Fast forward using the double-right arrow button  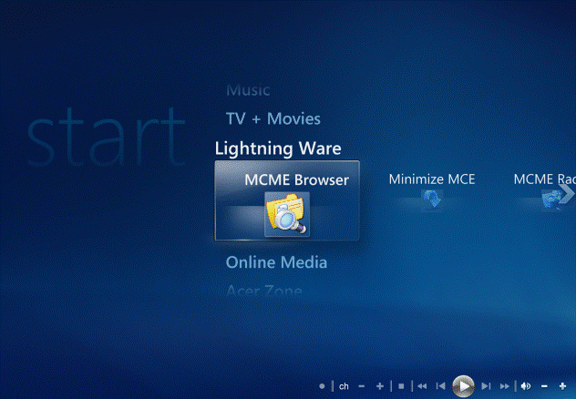click(505, 386)
